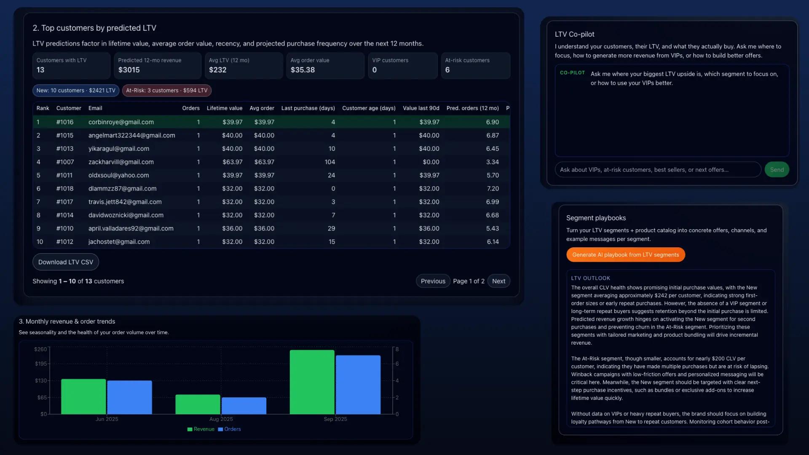Click the Aug 2025 green revenue bar

click(x=198, y=404)
